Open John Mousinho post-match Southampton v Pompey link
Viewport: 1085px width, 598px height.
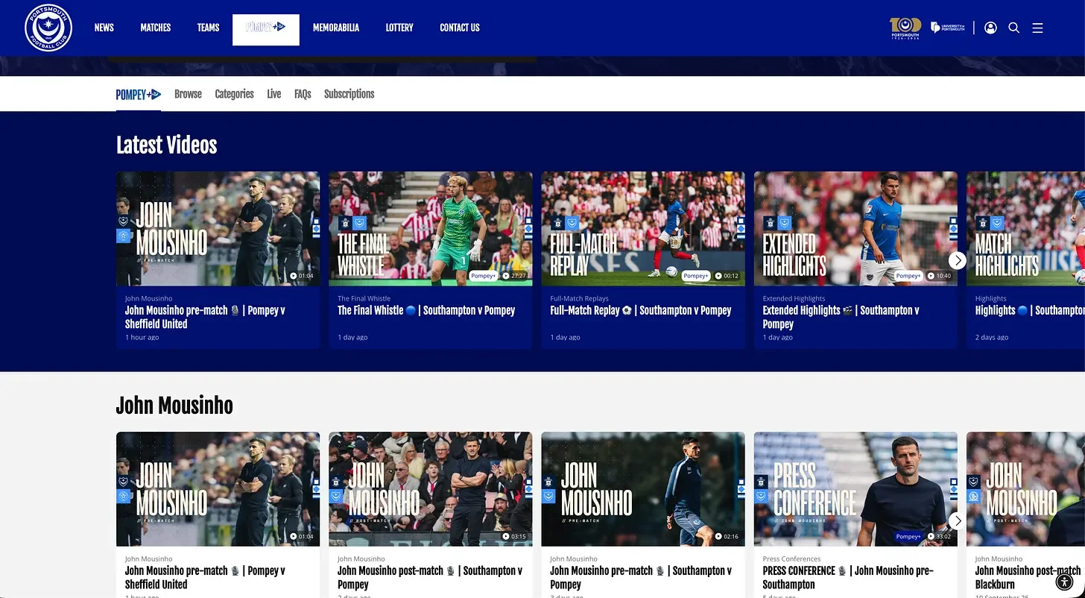[x=430, y=577]
